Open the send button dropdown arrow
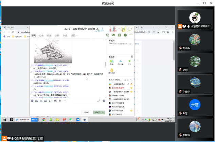215x142 pixels. 103,113
